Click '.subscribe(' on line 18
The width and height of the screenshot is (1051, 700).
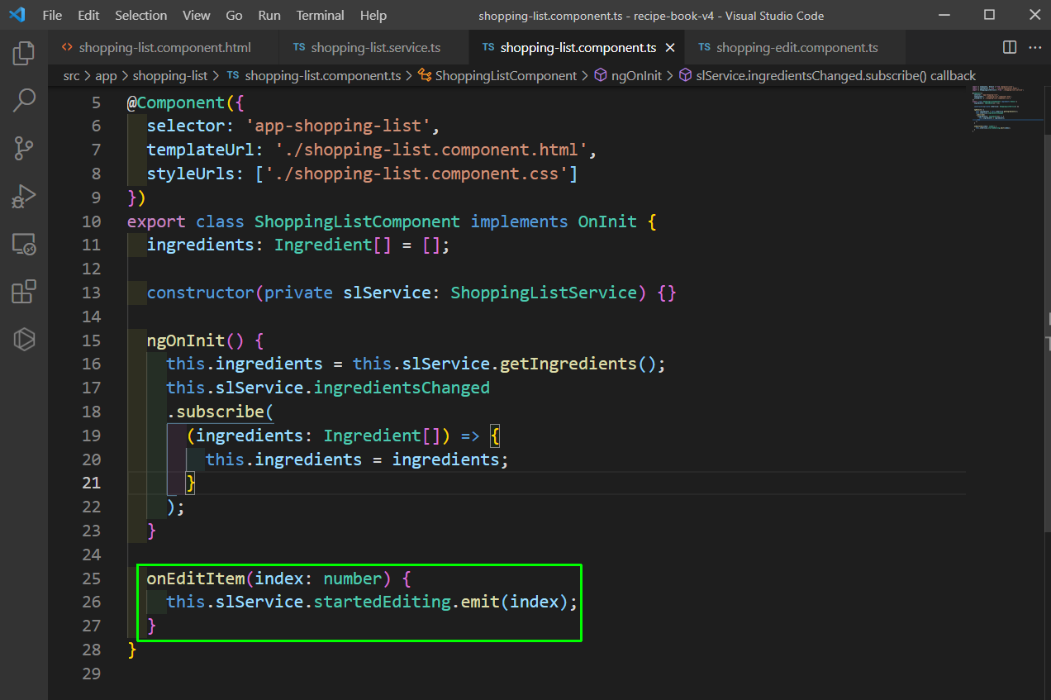[x=220, y=412]
